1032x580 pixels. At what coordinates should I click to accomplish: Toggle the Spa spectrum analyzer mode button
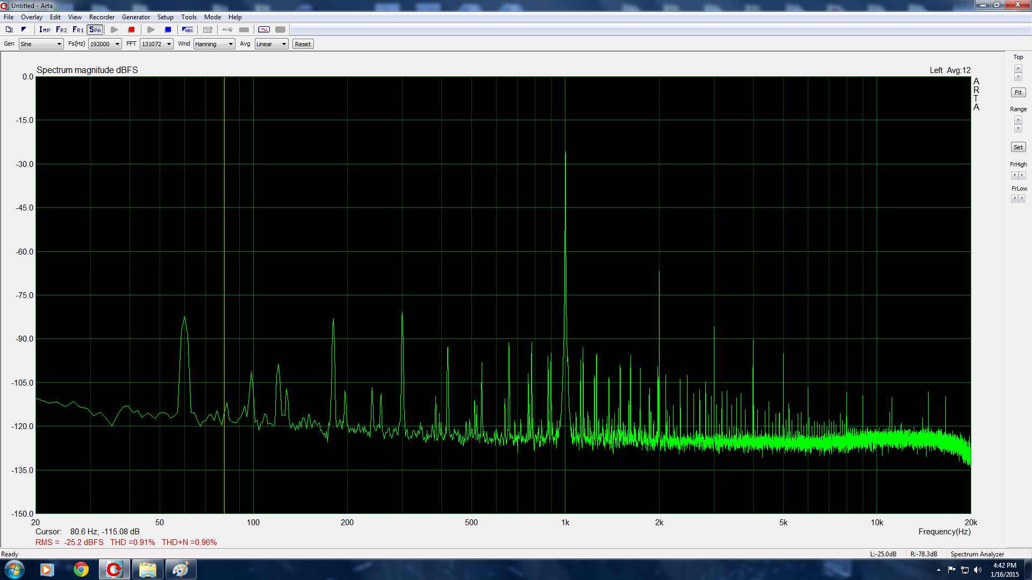click(x=95, y=30)
